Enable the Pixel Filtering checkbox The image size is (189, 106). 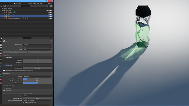(6, 86)
